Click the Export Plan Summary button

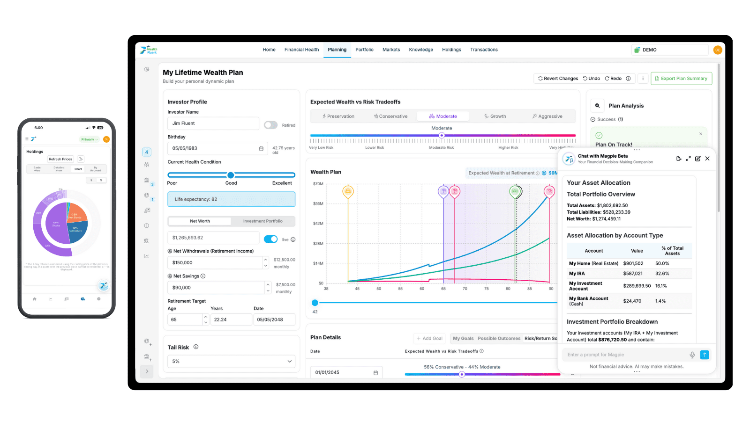click(681, 79)
